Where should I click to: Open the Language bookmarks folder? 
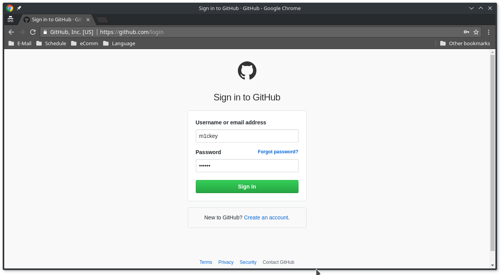point(119,43)
